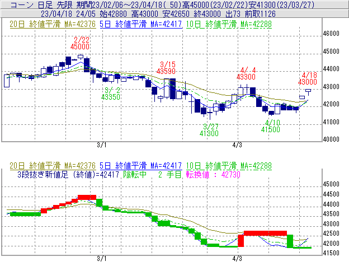Click the red top bar at the February peak in the lower chart
Screen dimensions: 349x266
point(87,197)
